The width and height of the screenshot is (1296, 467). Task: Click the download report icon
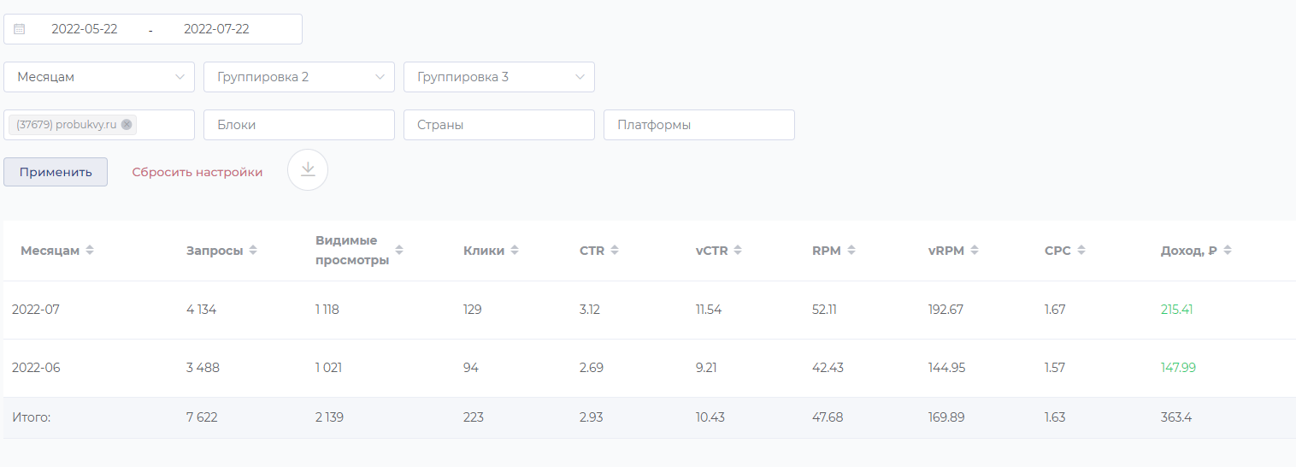(308, 169)
